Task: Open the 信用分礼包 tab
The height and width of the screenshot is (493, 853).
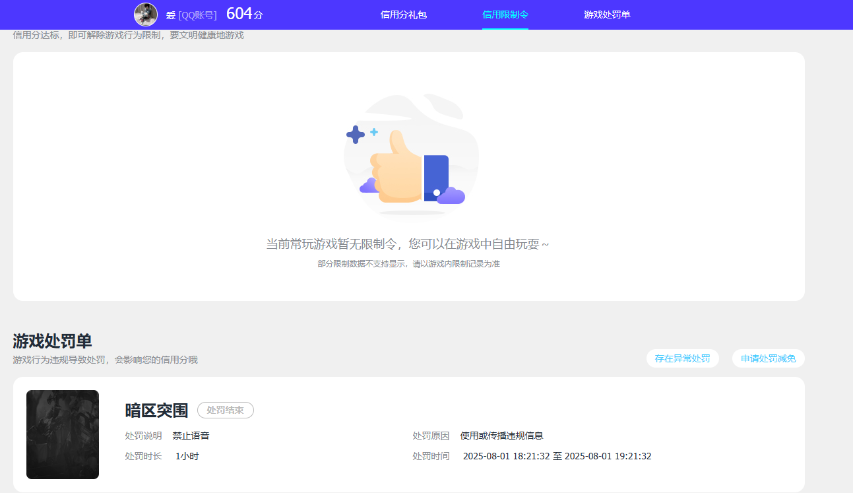Action: pos(404,15)
